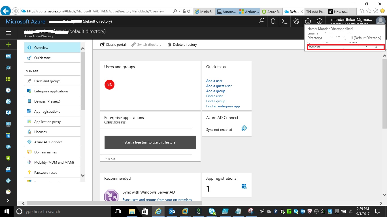Switch to the Actions... browser tab
The height and width of the screenshot is (217, 387).
(x=249, y=12)
